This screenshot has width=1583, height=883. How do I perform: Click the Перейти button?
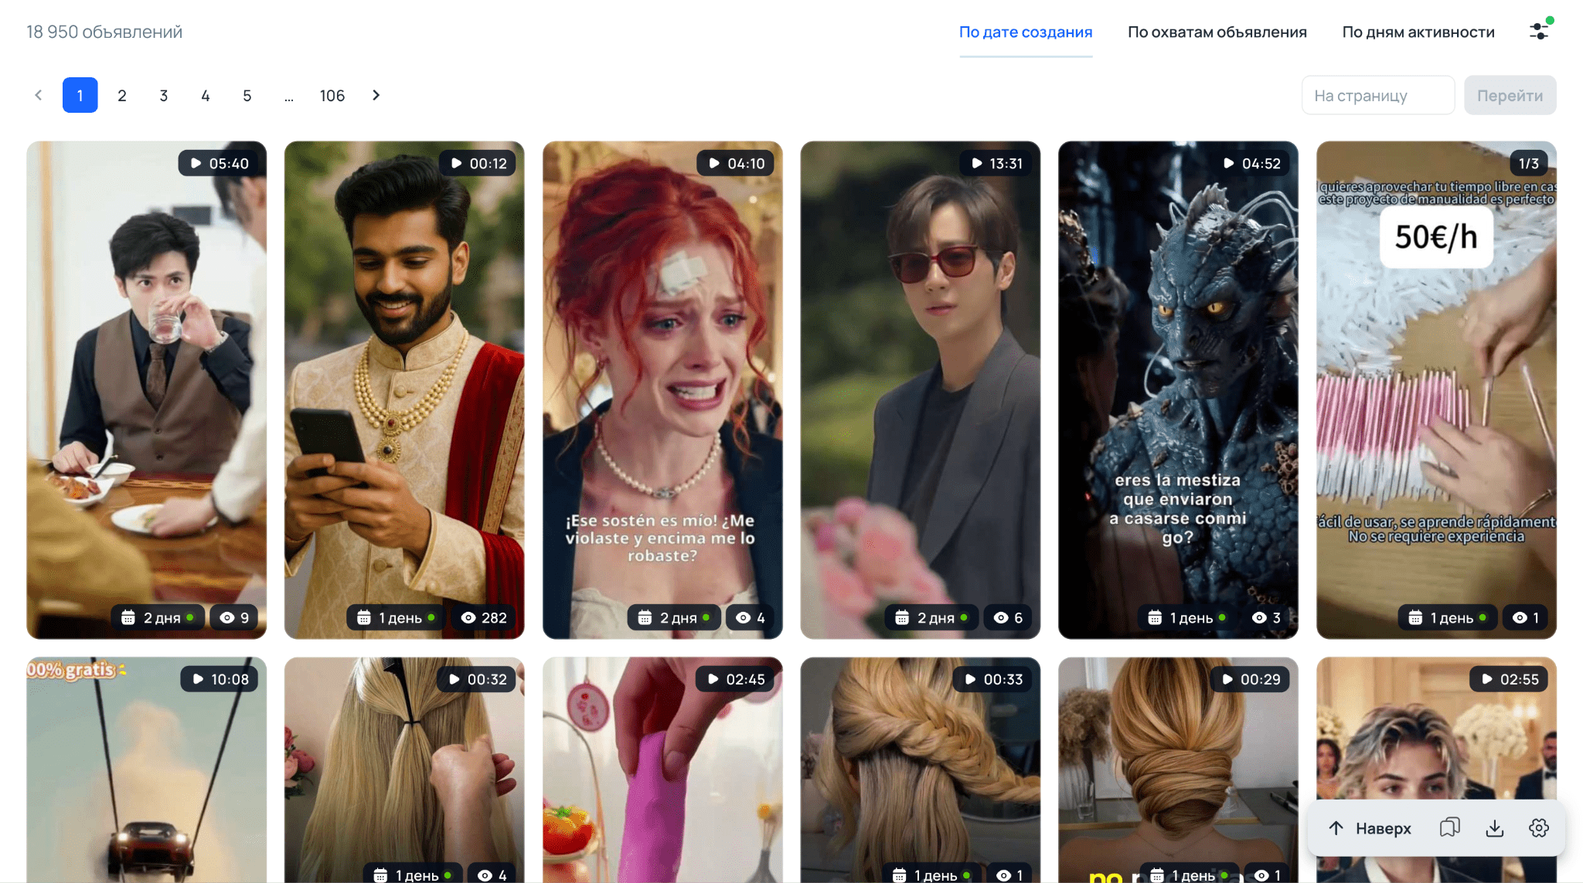(1510, 95)
